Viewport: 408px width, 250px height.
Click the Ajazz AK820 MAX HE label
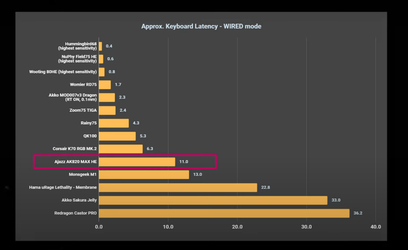pyautogui.click(x=76, y=162)
